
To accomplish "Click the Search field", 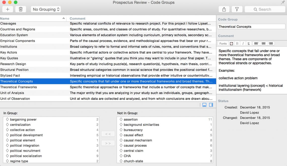I will (x=265, y=9).
